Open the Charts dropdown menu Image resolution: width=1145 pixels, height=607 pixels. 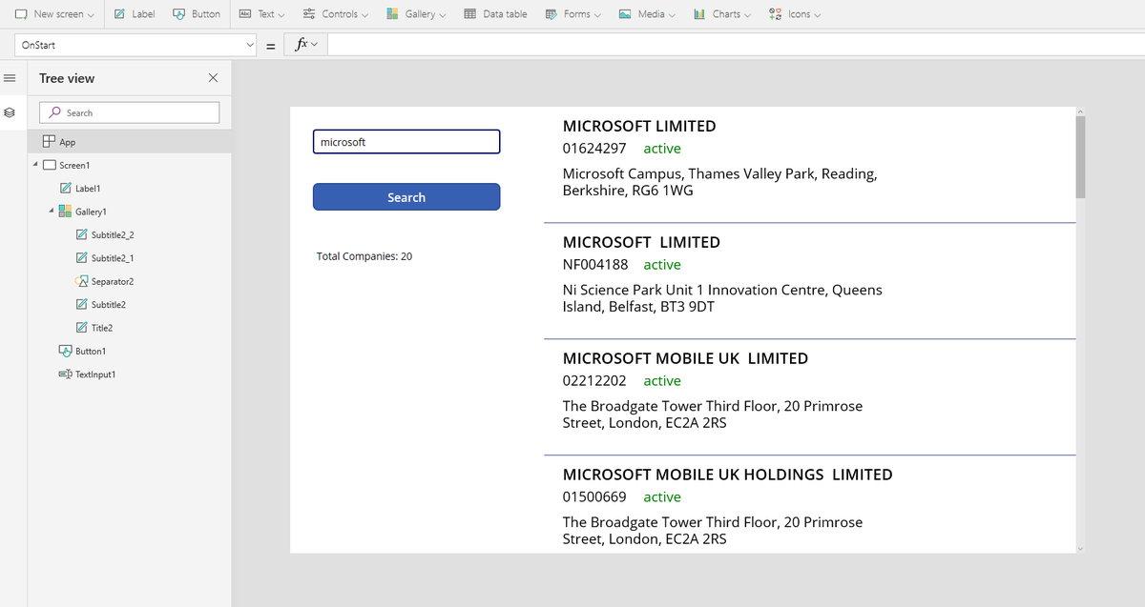pyautogui.click(x=722, y=14)
